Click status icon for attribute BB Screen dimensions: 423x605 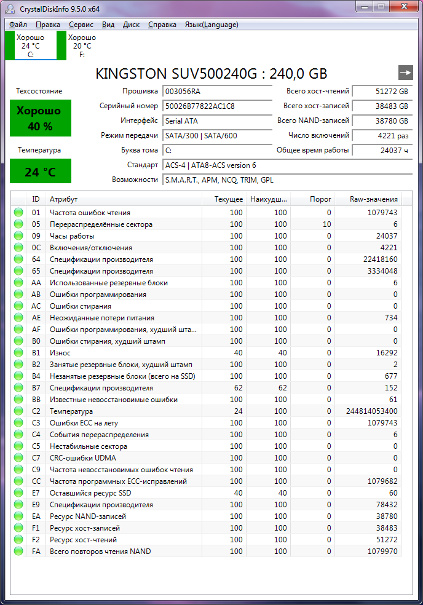(18, 399)
